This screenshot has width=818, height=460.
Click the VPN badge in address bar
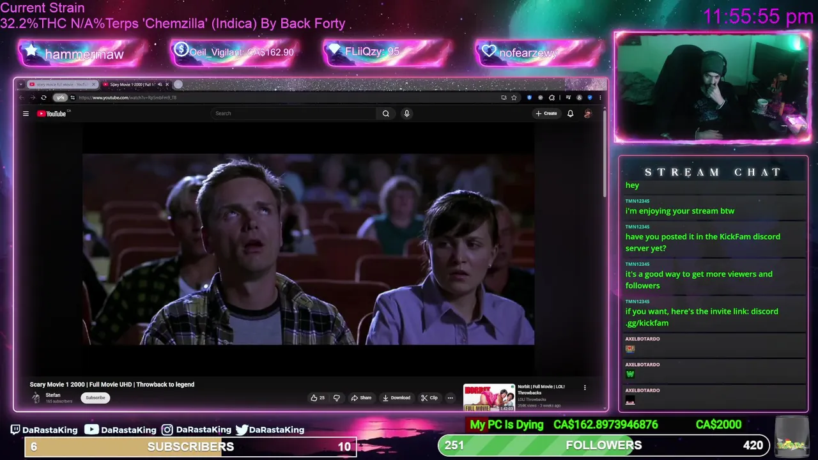[60, 98]
